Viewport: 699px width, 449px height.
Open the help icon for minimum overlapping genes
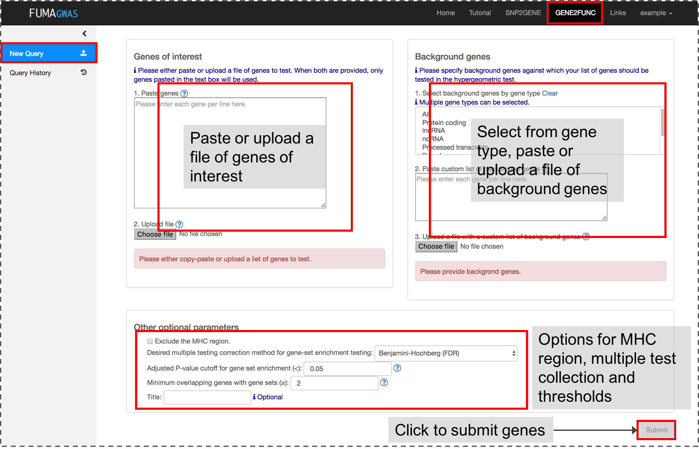click(384, 382)
